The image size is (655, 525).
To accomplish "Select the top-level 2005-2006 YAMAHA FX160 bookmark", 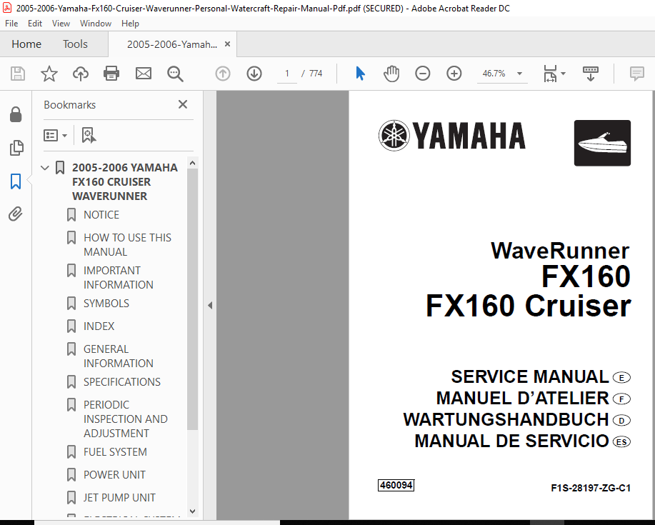I will pos(124,181).
